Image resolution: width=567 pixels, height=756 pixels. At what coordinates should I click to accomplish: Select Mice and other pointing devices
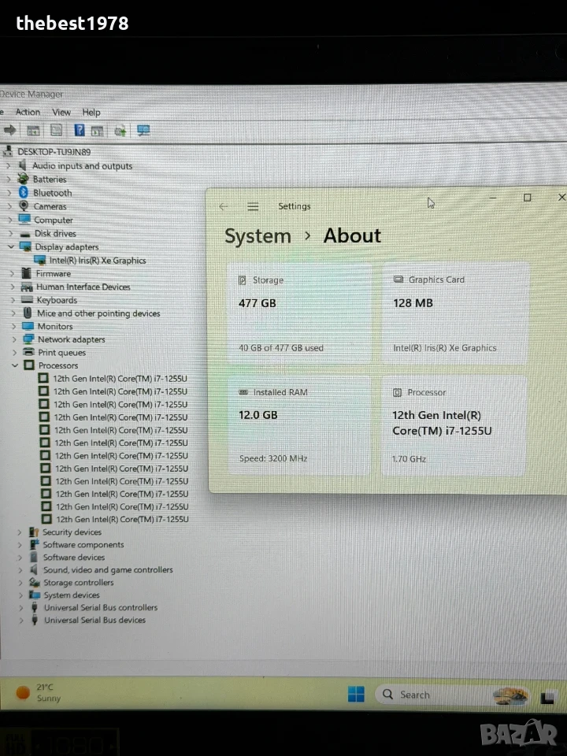coord(98,313)
